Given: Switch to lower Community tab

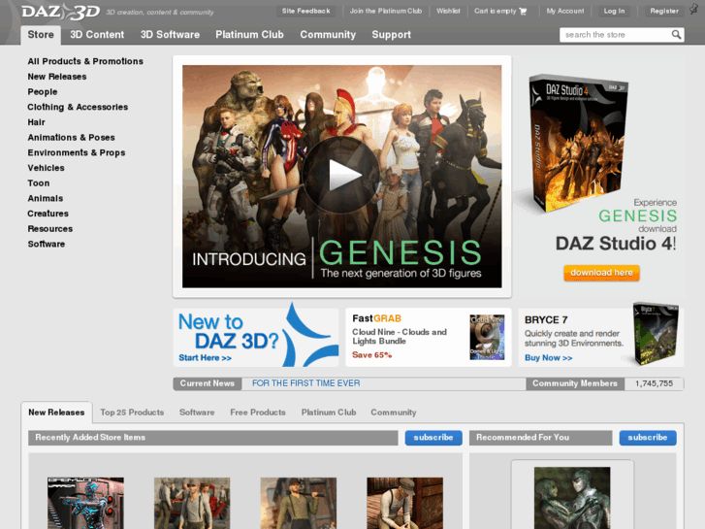Looking at the screenshot, I should 394,413.
